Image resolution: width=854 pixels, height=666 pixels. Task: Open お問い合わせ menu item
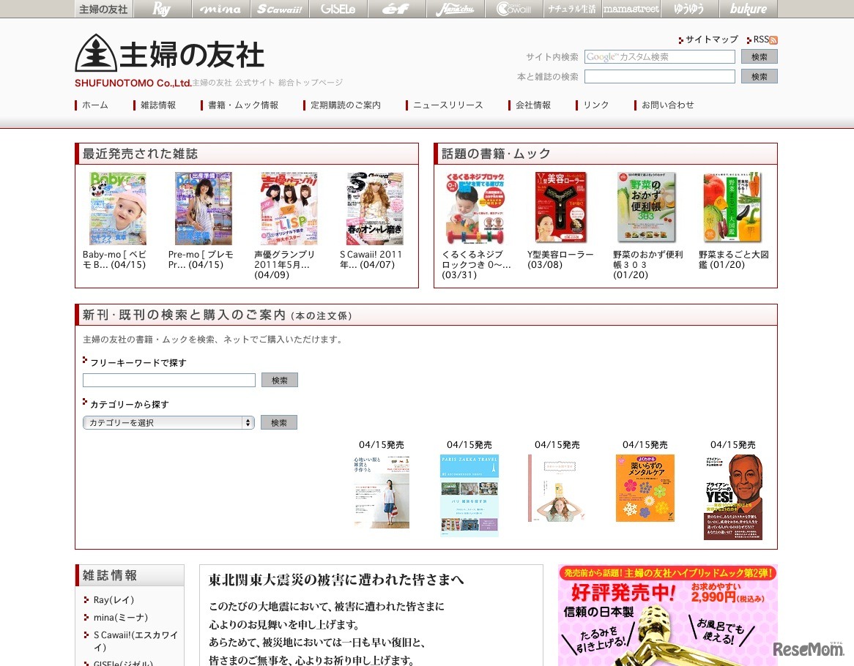pos(668,105)
